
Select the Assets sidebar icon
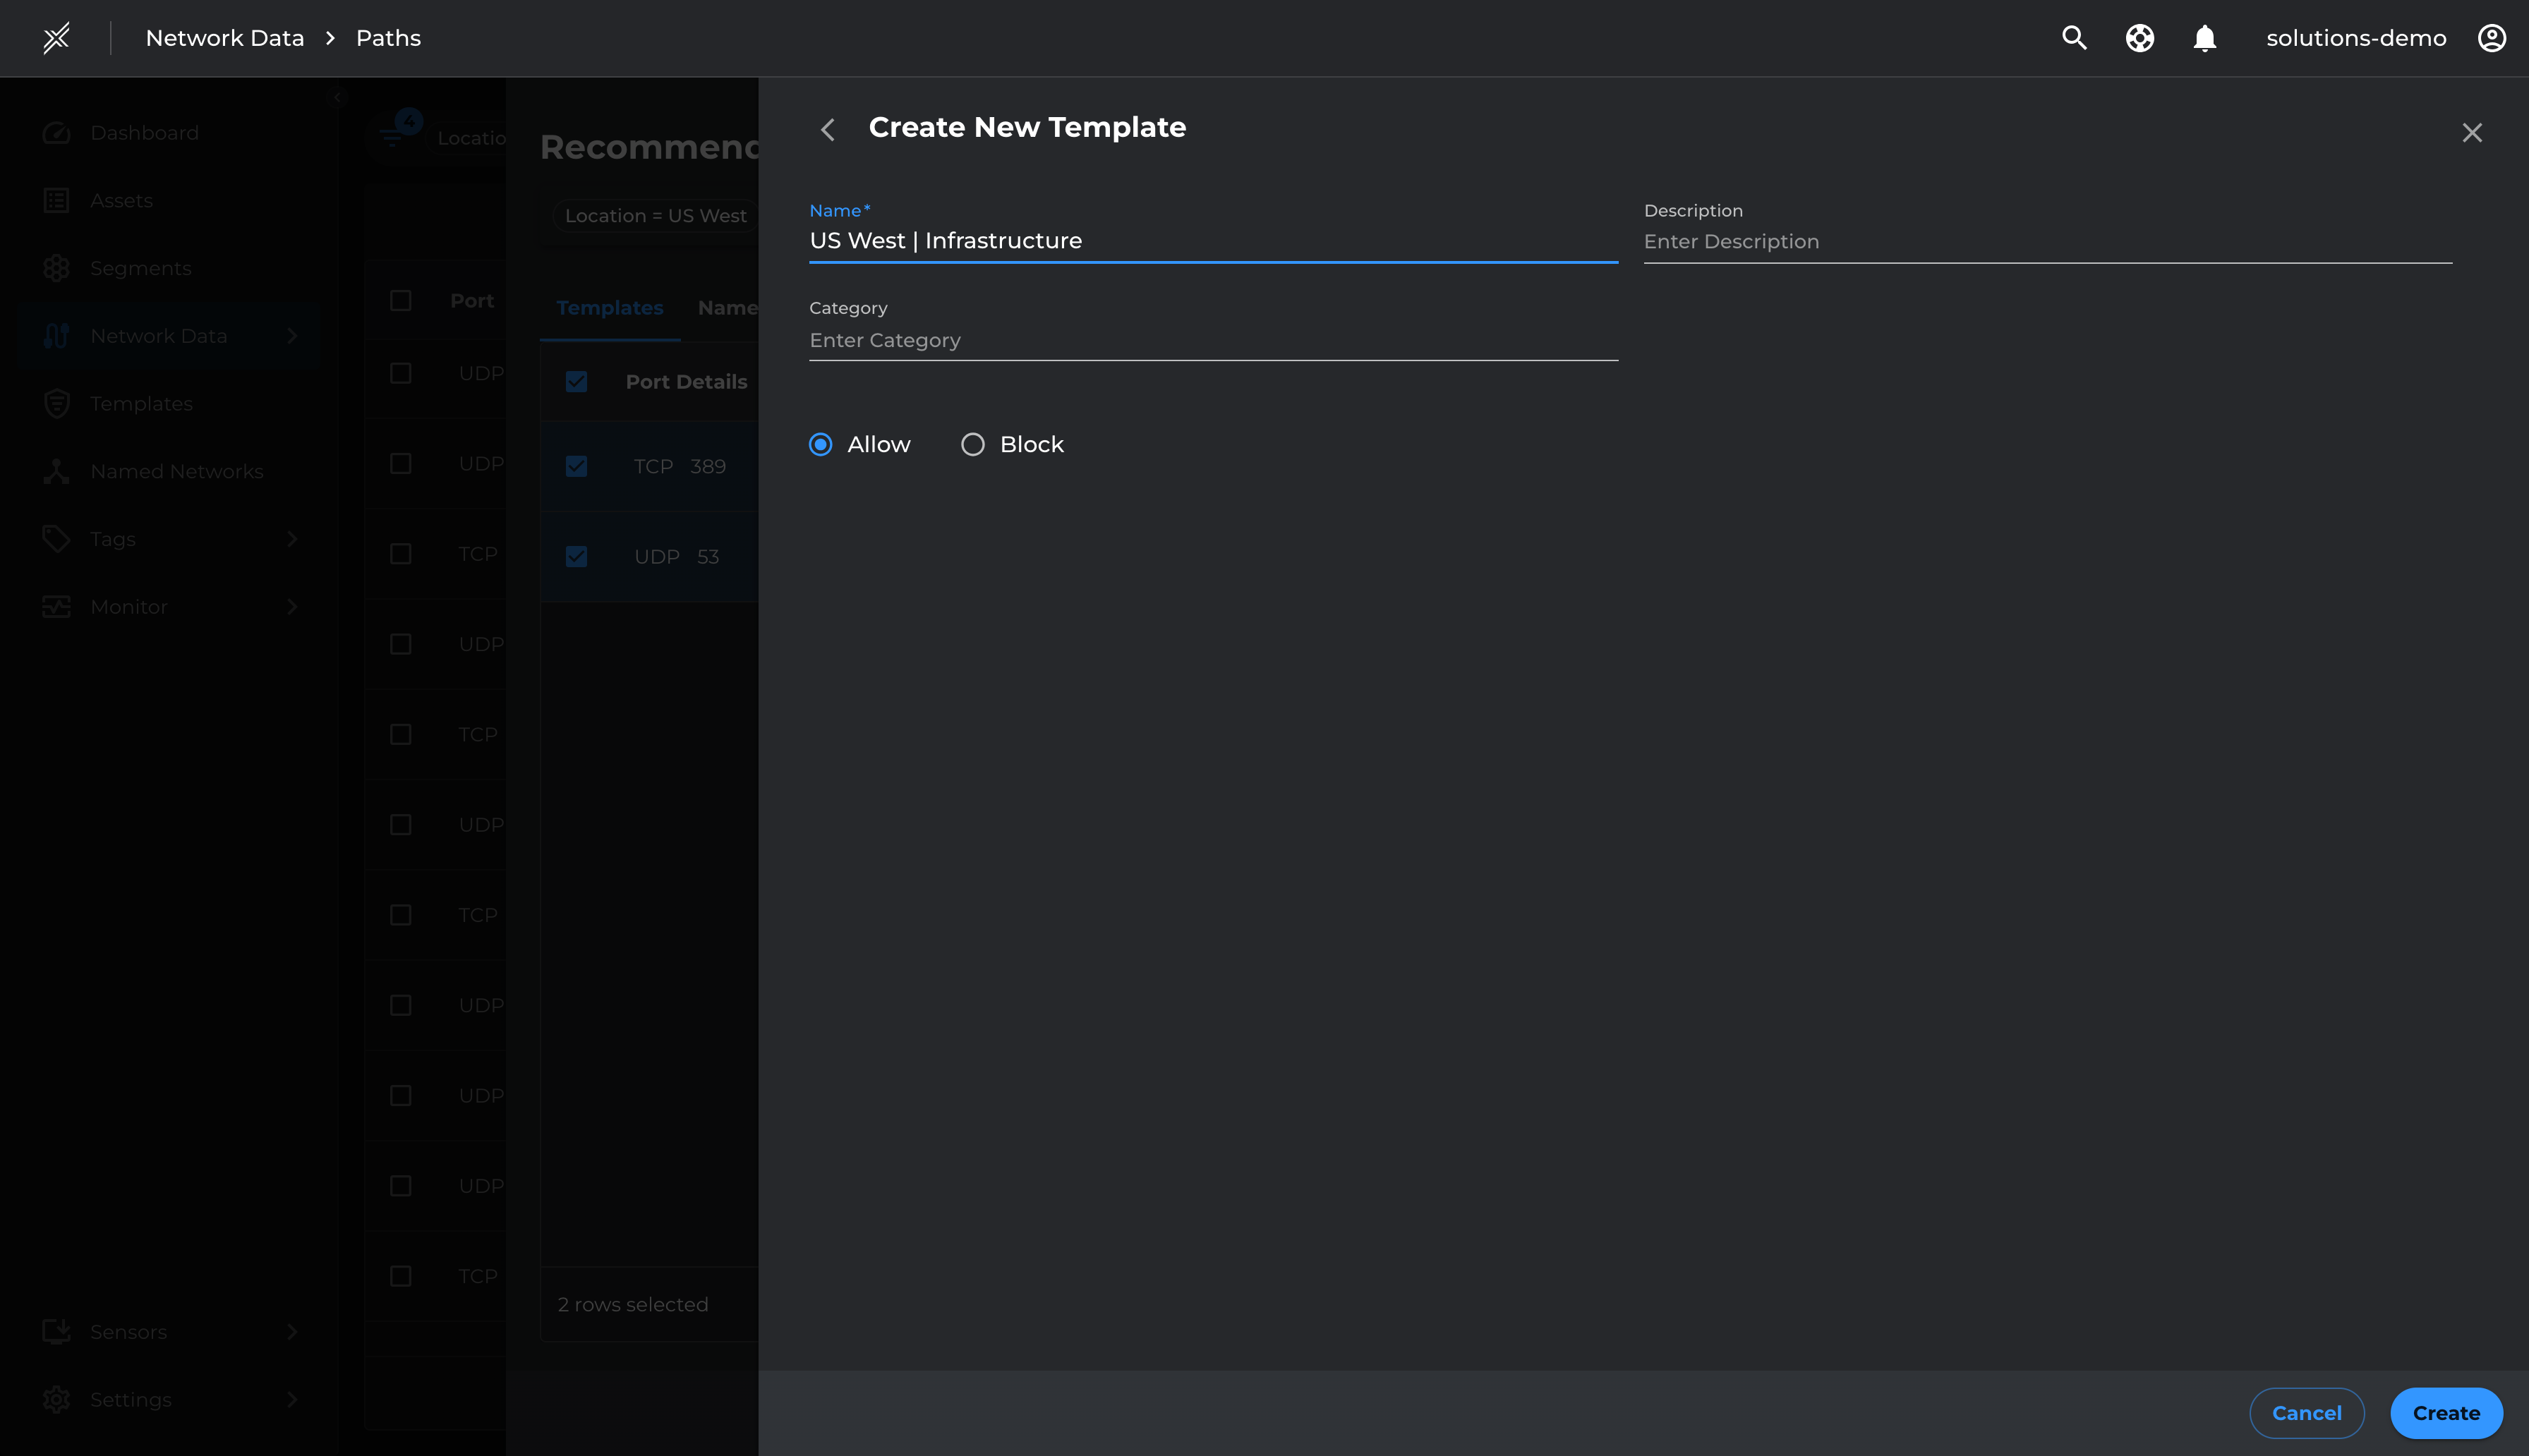coord(57,200)
